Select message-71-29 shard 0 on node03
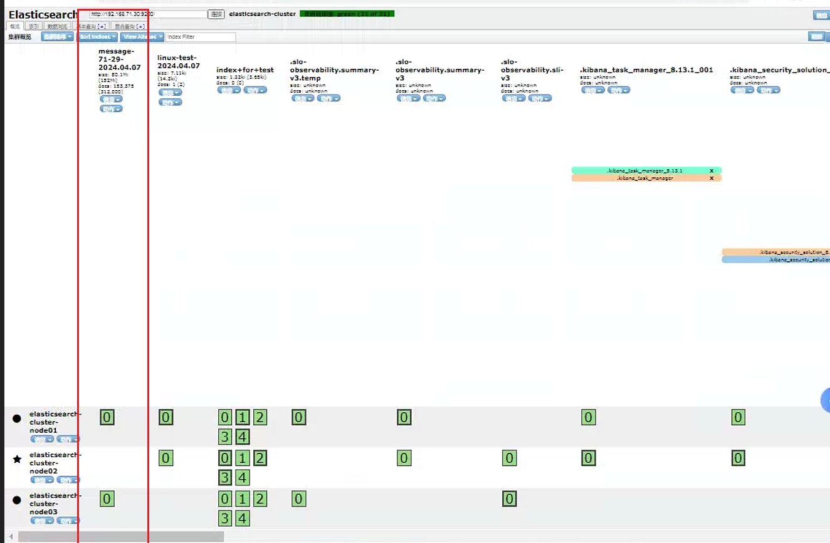The height and width of the screenshot is (543, 830). tap(107, 499)
